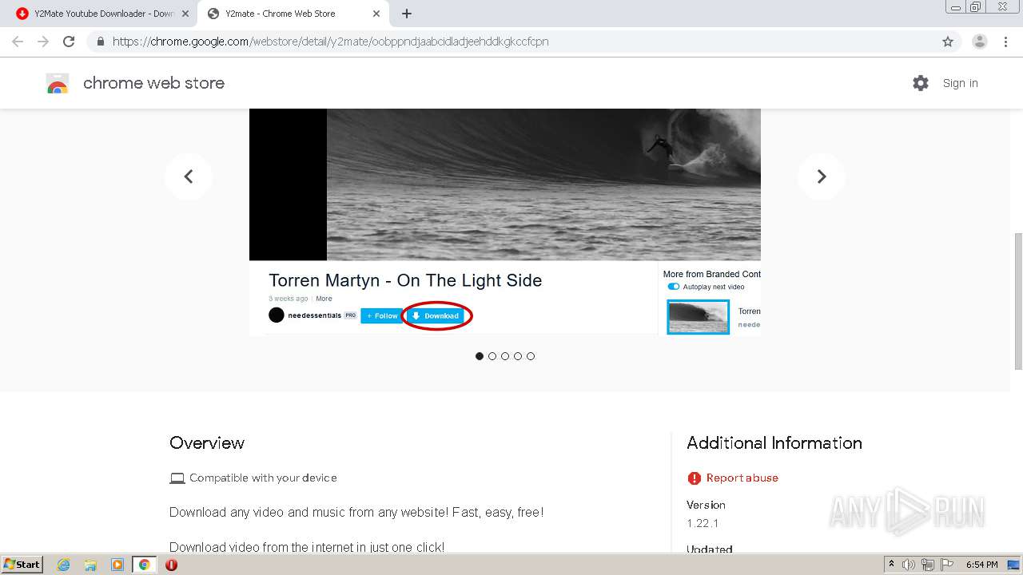The width and height of the screenshot is (1023, 575).
Task: Click the needessentials channel avatar
Action: pos(277,315)
